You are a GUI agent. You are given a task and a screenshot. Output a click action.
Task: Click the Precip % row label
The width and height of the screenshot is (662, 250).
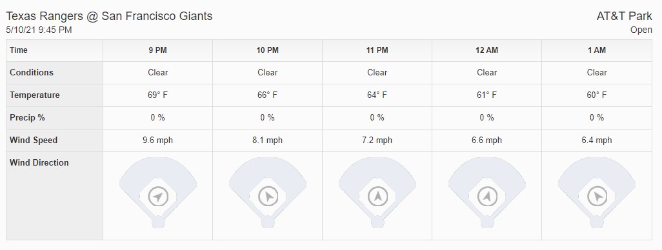[28, 118]
